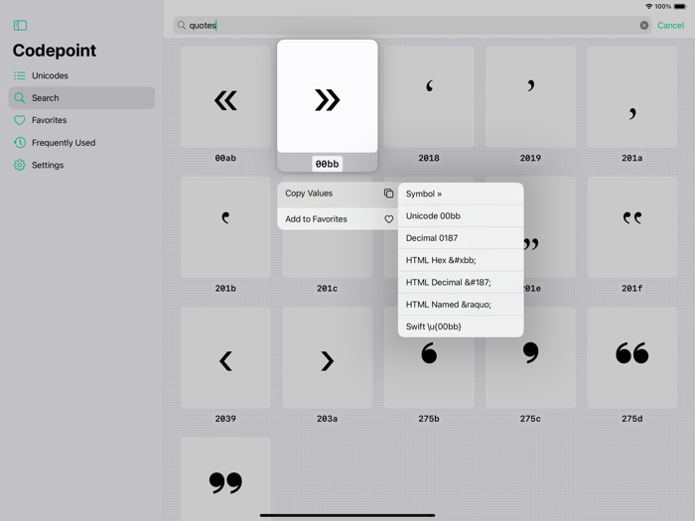
Task: Select the heavy closing double quote tile in bottom row
Action: 225,479
